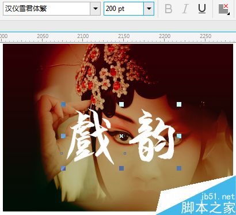Click into the 200 pt font size field
The image size is (236, 215).
(124, 9)
